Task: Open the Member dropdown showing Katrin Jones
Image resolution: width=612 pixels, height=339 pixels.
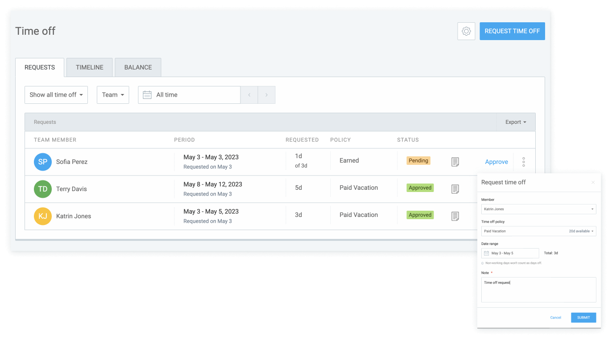Action: pyautogui.click(x=538, y=209)
